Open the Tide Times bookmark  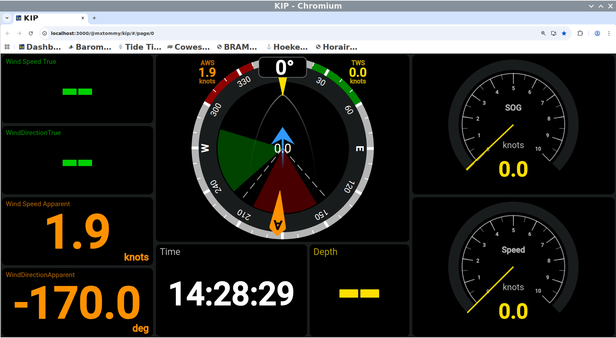coord(140,47)
